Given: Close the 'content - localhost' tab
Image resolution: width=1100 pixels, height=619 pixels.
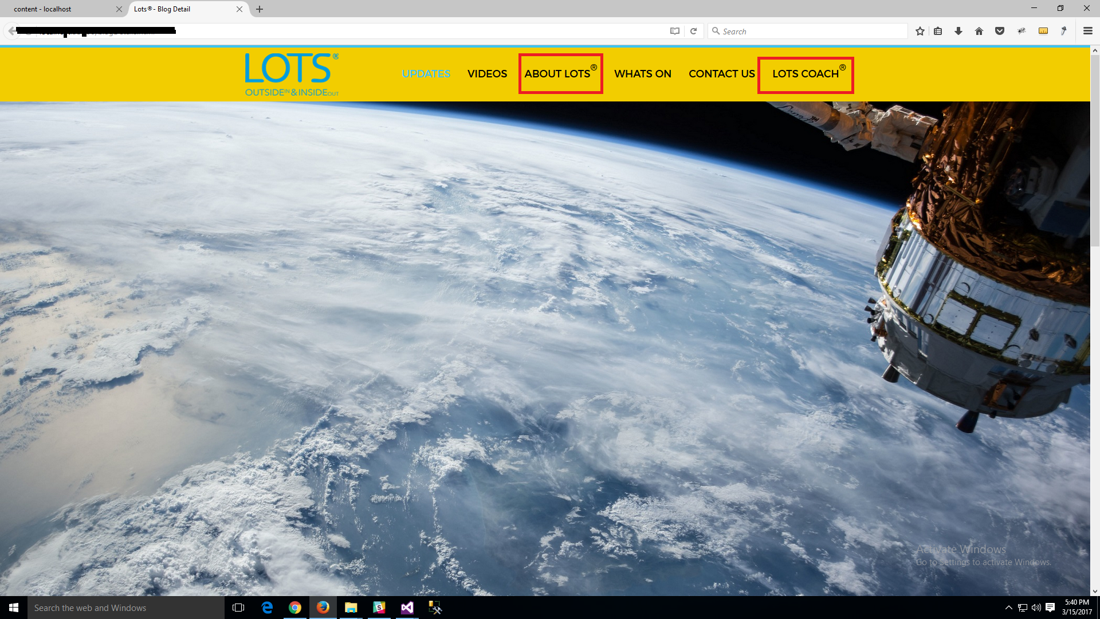Looking at the screenshot, I should pyautogui.click(x=119, y=9).
